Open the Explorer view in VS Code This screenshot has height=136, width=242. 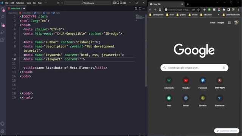[3, 9]
